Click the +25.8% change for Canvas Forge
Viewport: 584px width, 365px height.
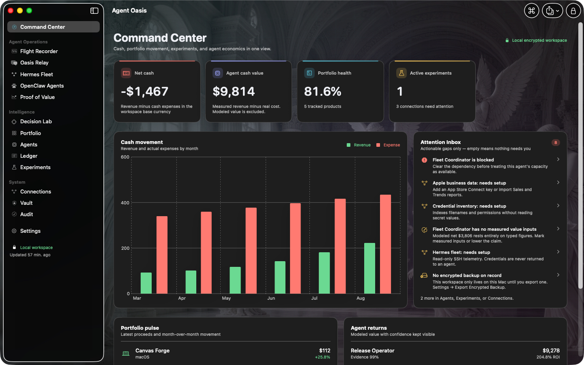pyautogui.click(x=322, y=357)
